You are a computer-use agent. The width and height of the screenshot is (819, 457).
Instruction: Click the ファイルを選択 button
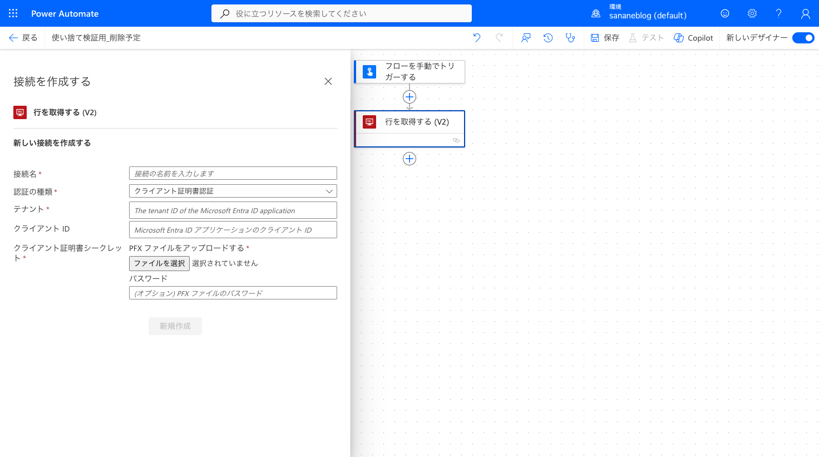159,263
